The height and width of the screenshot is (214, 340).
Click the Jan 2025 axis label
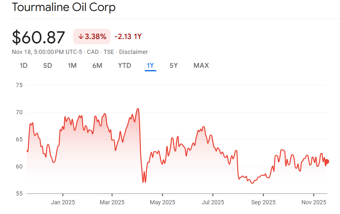point(63,202)
